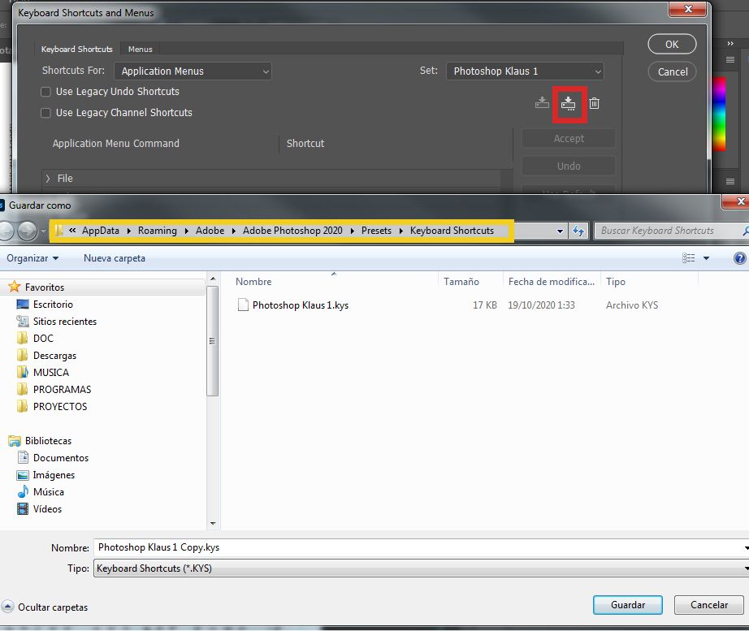Click the save shortcut set icon
Viewport: 749px width, 631px height.
(542, 102)
